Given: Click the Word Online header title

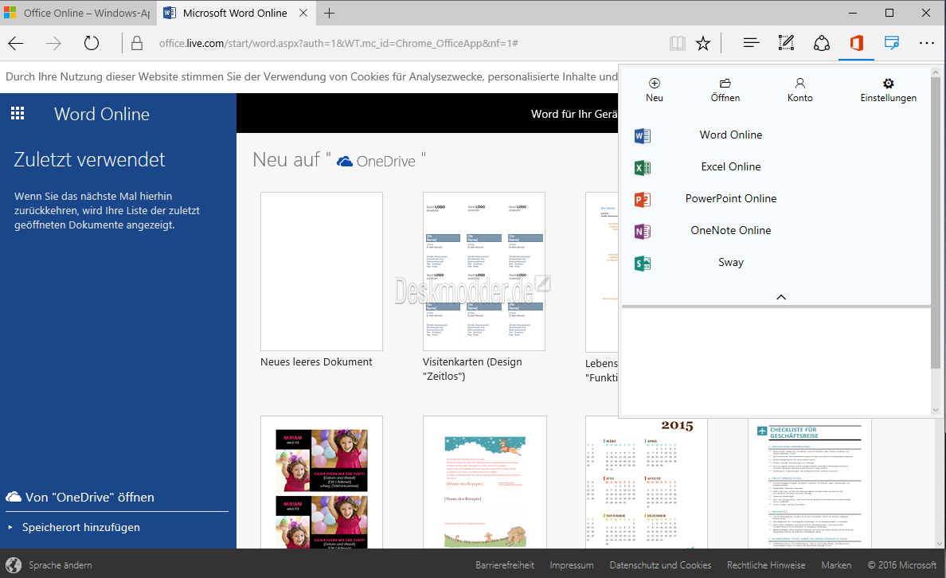Looking at the screenshot, I should pyautogui.click(x=101, y=114).
